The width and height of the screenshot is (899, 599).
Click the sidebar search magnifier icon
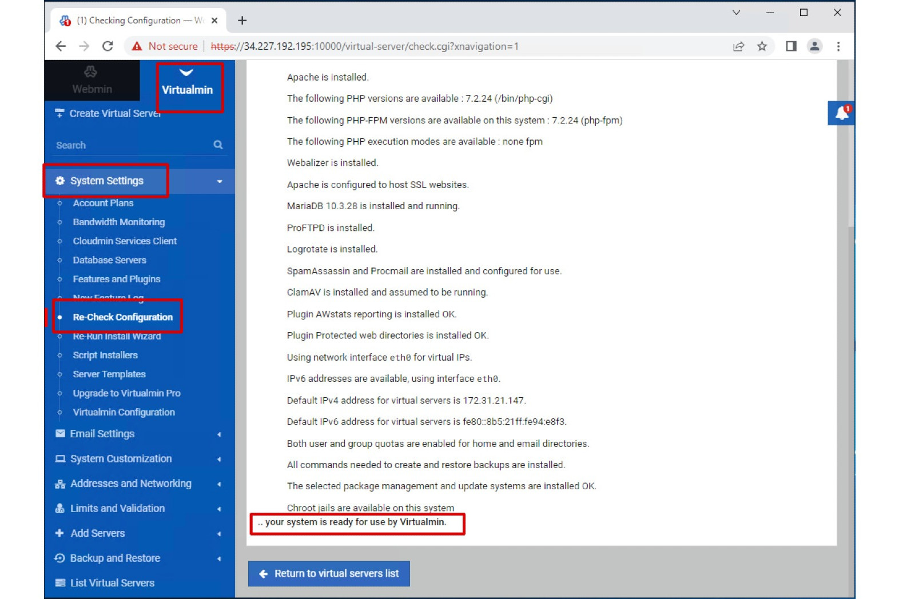click(218, 145)
